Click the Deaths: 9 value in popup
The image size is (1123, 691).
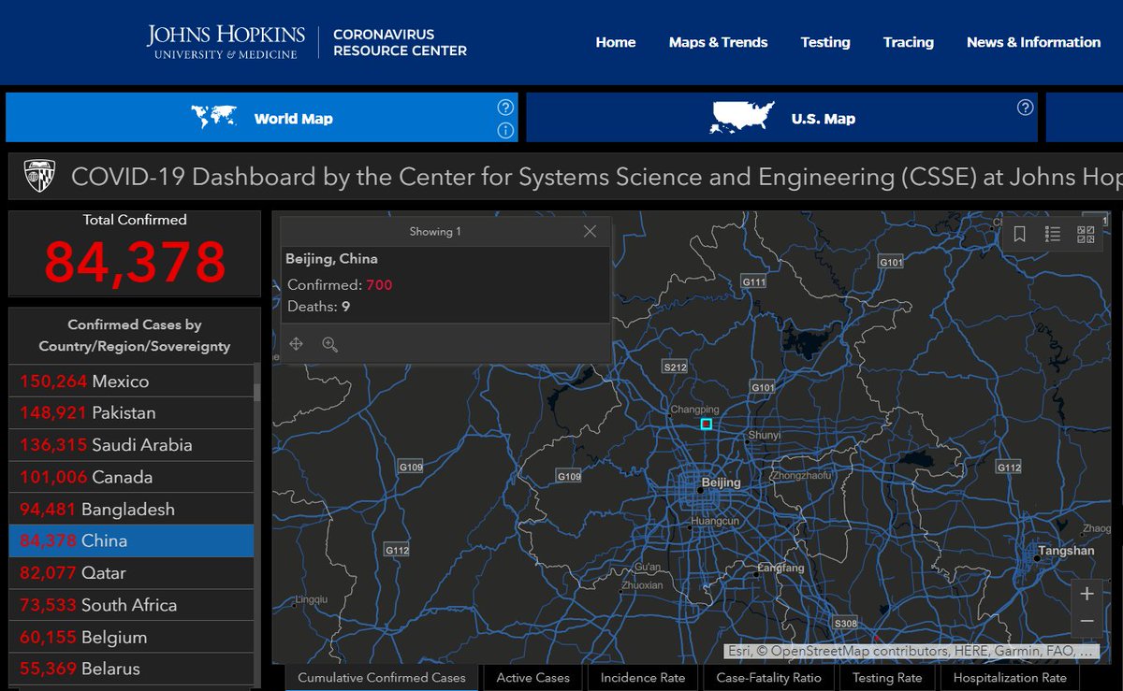[345, 306]
